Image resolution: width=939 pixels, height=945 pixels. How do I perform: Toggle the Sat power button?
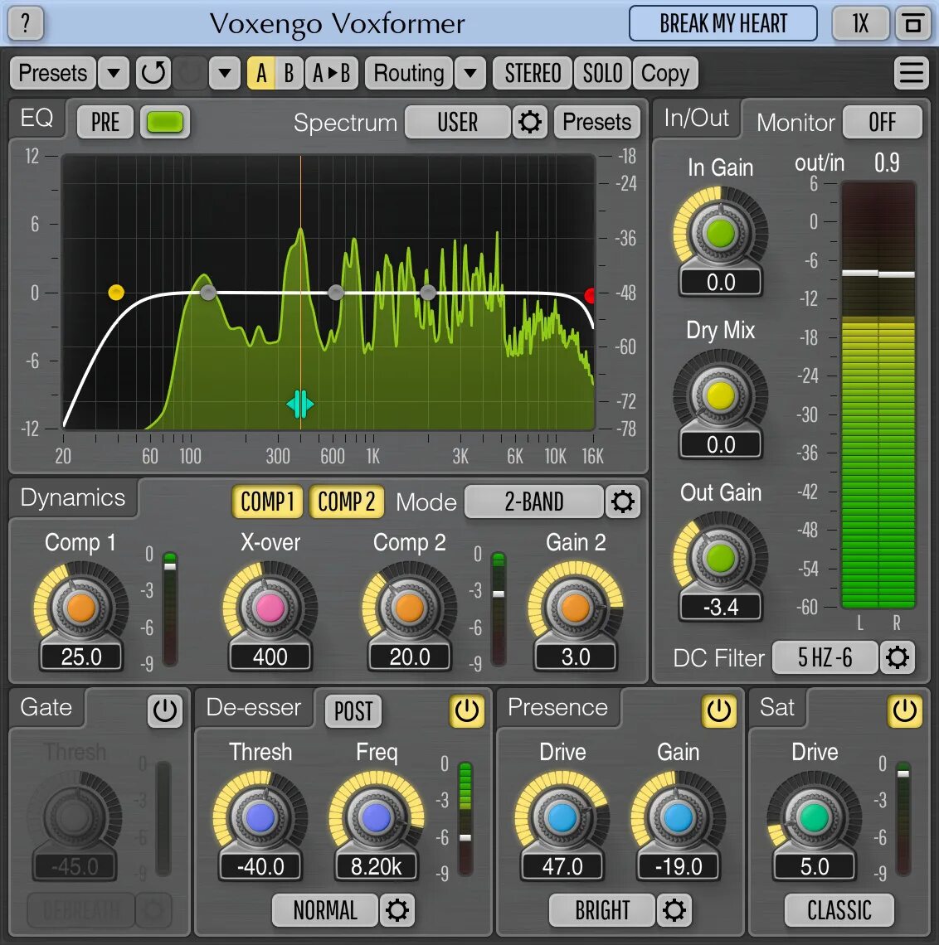pyautogui.click(x=904, y=710)
